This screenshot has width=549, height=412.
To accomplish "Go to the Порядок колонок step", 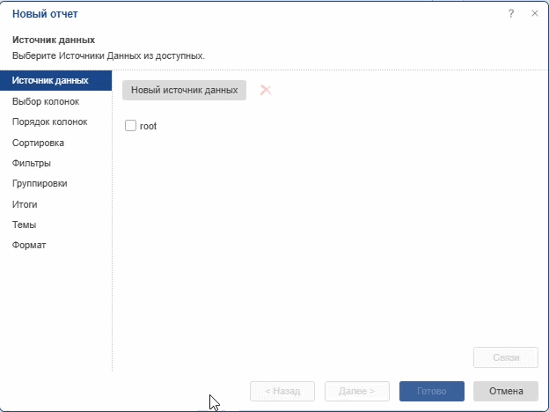I will click(50, 121).
